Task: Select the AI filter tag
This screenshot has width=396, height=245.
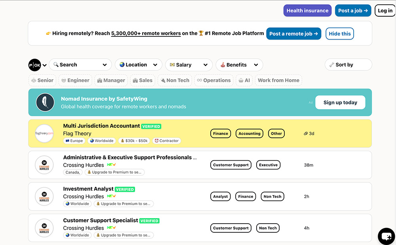Action: click(x=244, y=80)
